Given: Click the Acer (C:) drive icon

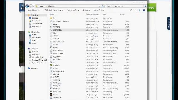Looking at the screenshot, I should (30, 52).
